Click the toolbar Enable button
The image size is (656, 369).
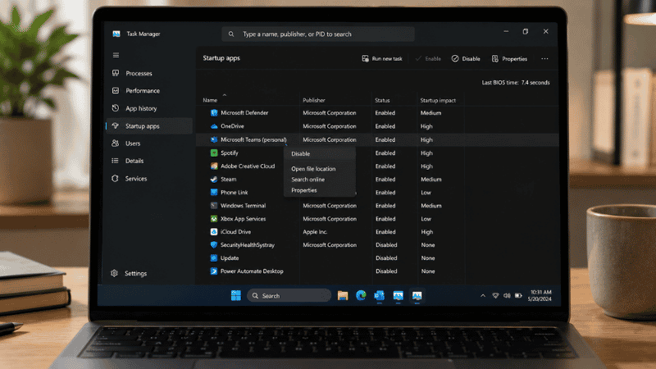coord(428,58)
